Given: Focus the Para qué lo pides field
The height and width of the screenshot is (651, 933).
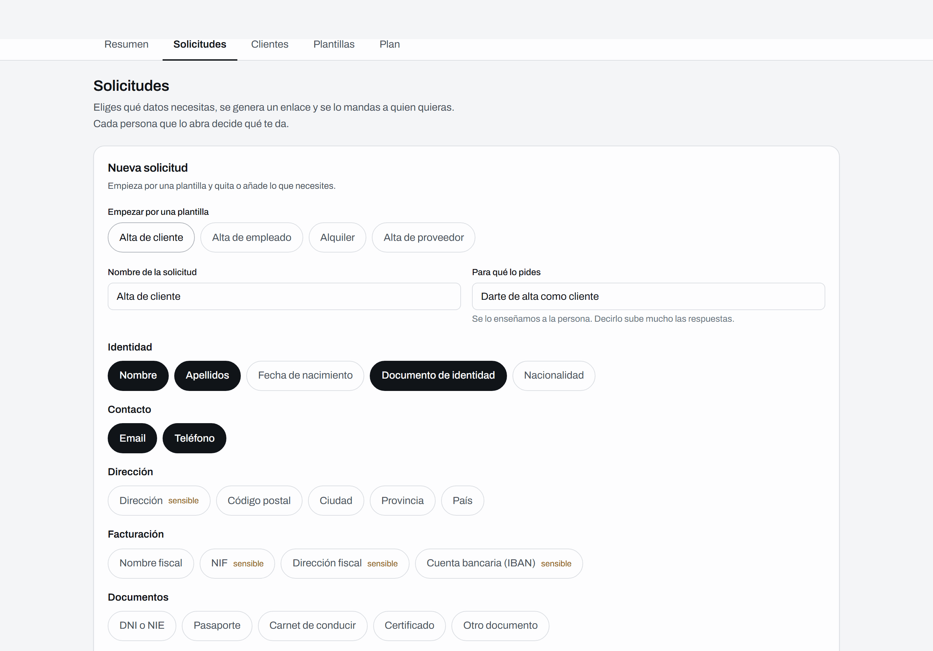Looking at the screenshot, I should coord(648,296).
